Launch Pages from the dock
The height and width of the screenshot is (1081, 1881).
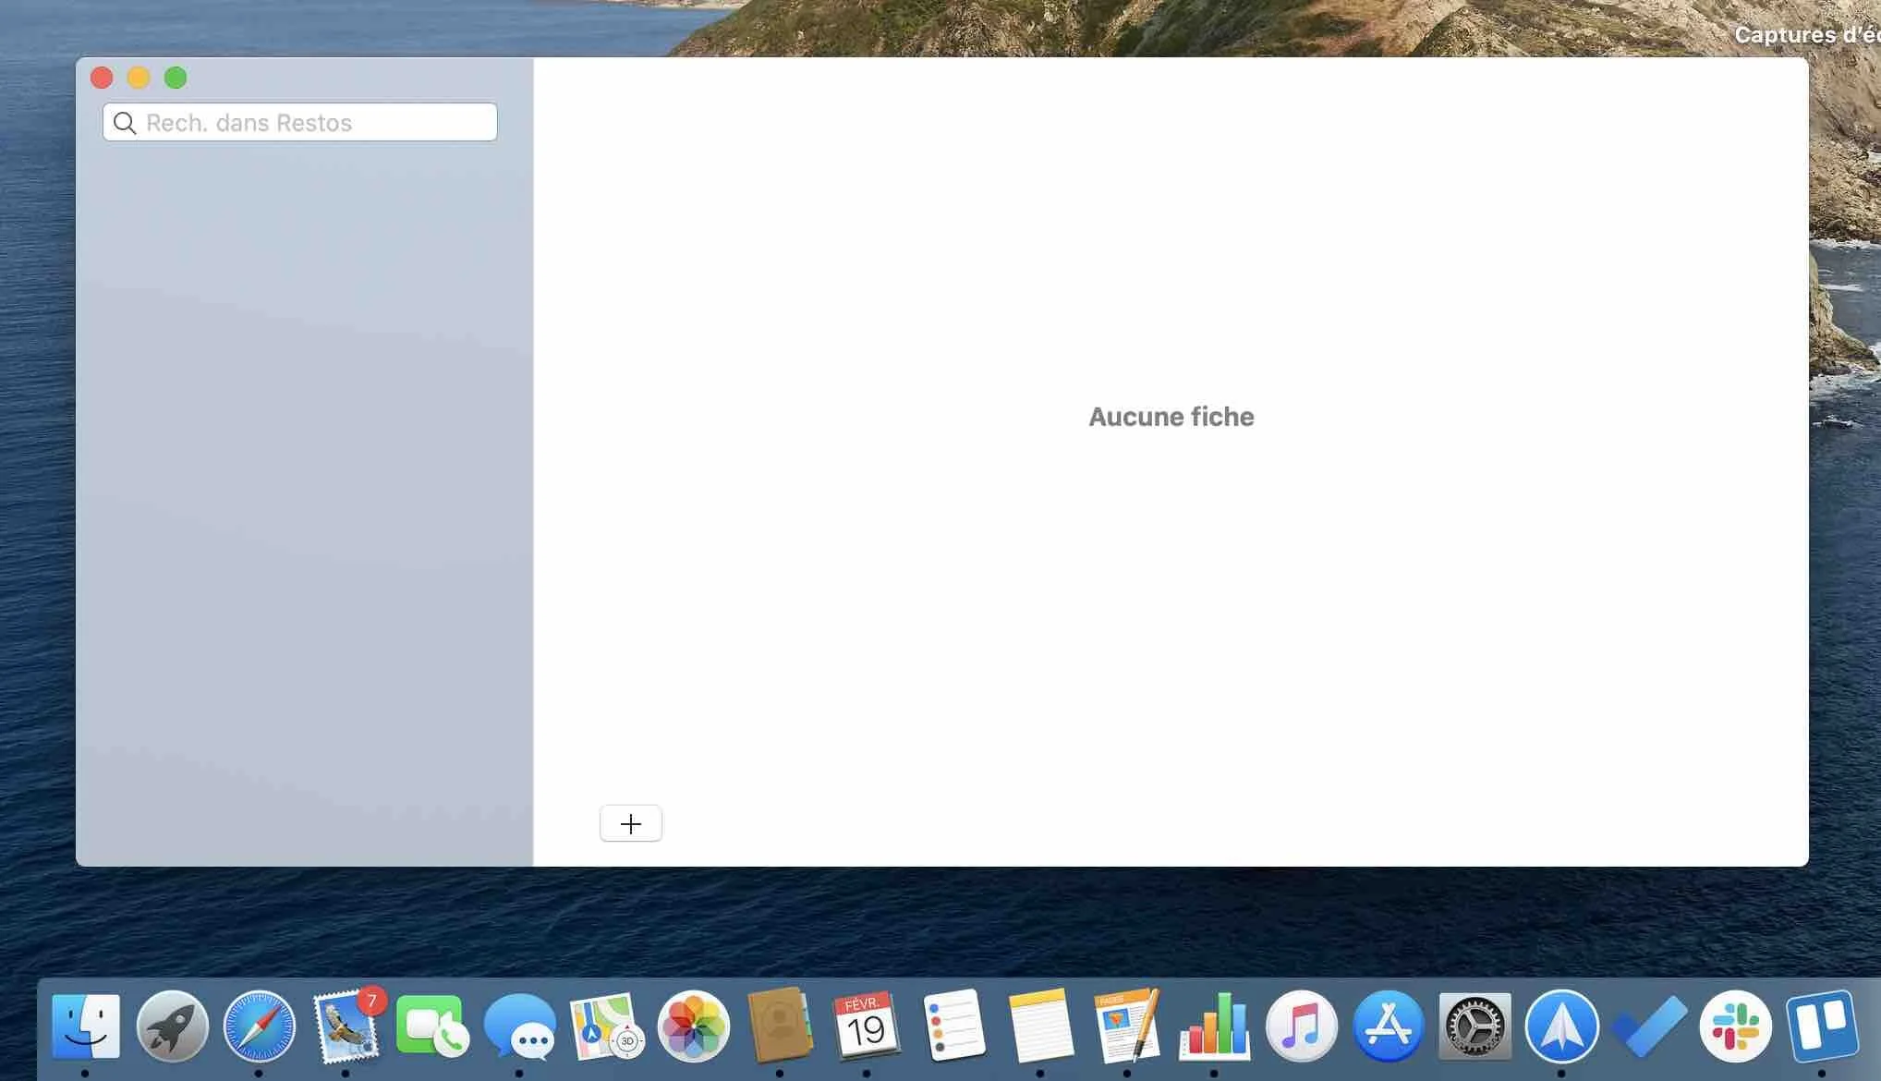point(1127,1026)
